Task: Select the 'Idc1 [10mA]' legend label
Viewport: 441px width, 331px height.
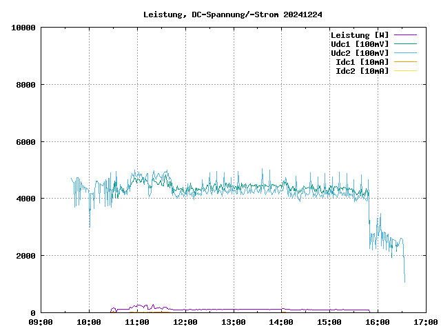Action: pyautogui.click(x=361, y=61)
